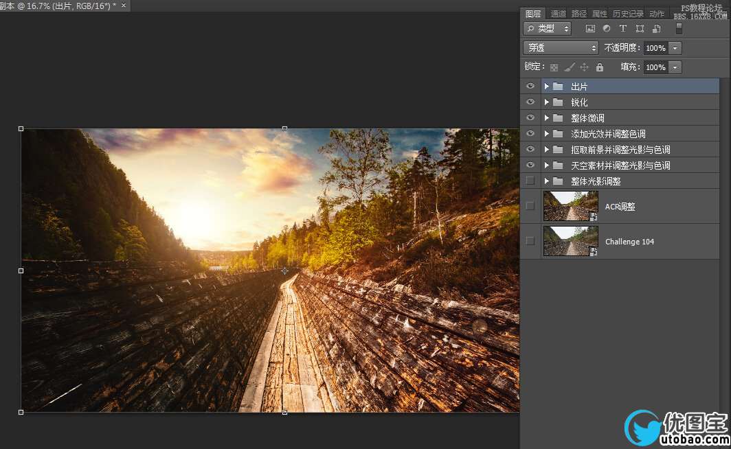
Task: Click the top-left transform handle on canvas
Action: click(21, 128)
